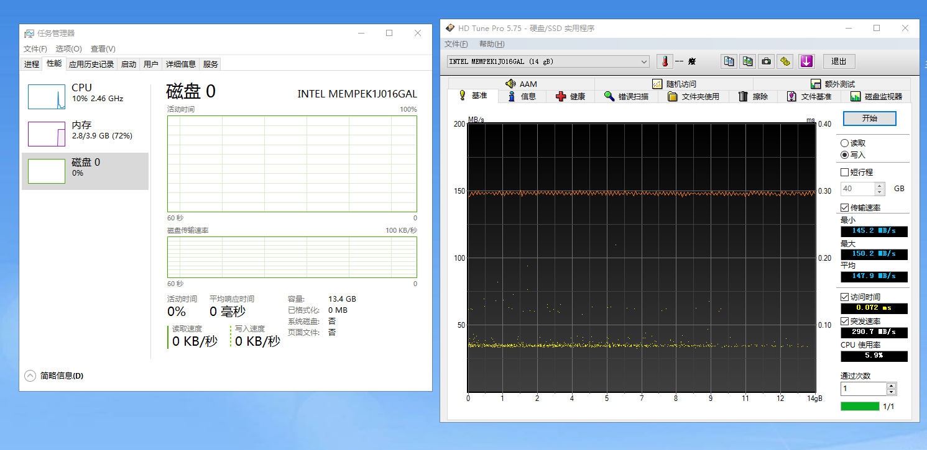Screen dimensions: 927x450
Task: Open the INTEL MEMPEK1J016GAL drive dropdown
Action: click(x=644, y=61)
